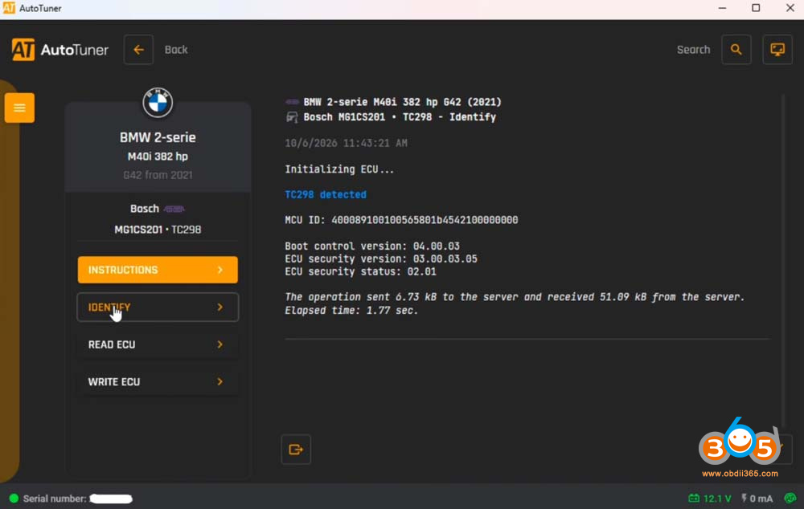
Task: Open the search magnifier icon
Action: pos(736,50)
